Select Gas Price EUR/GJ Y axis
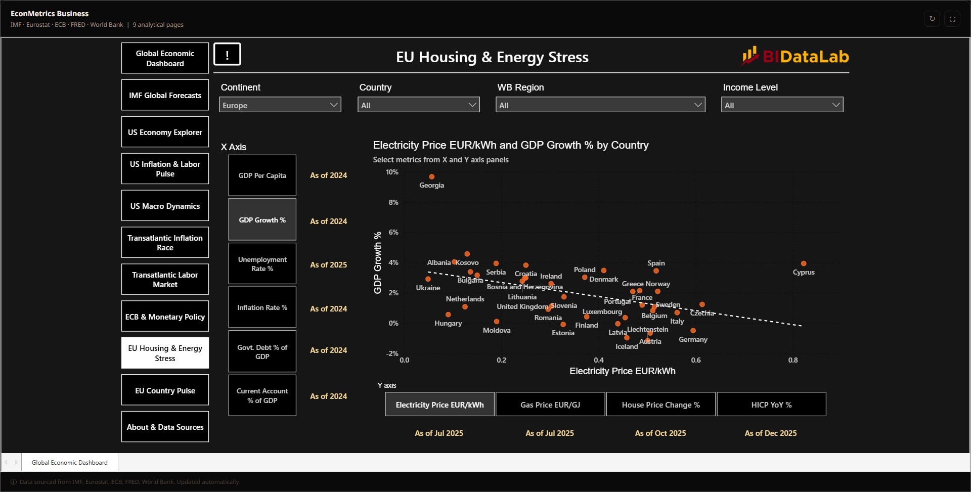Screen dimensions: 971x492 point(550,405)
